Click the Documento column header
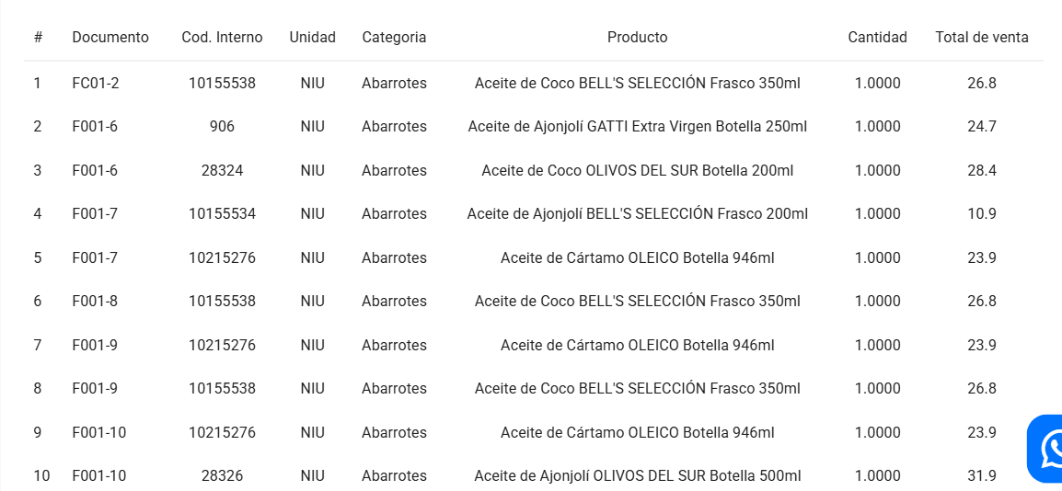 [x=110, y=38]
